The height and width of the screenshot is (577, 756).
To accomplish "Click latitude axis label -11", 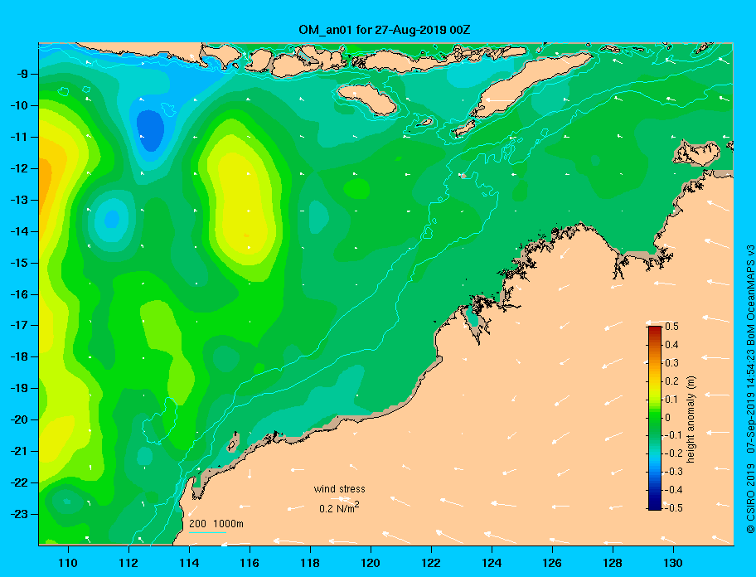I will click(x=19, y=137).
